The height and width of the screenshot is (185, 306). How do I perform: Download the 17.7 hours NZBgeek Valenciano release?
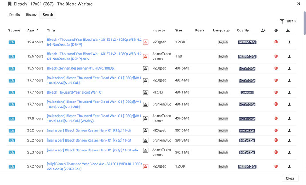pos(289,80)
